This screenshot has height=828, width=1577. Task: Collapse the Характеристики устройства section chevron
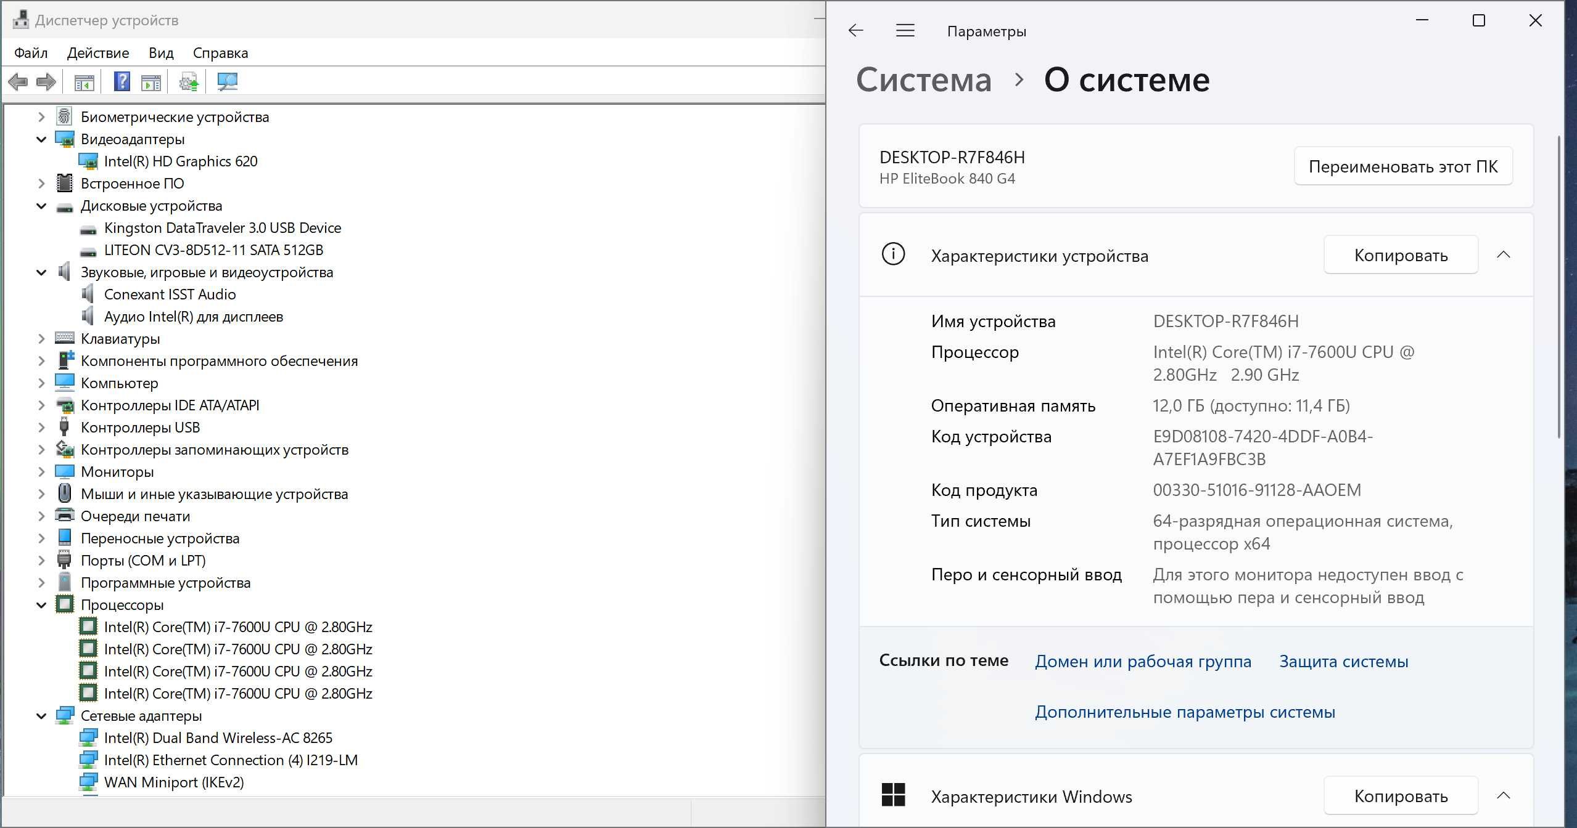pos(1504,254)
